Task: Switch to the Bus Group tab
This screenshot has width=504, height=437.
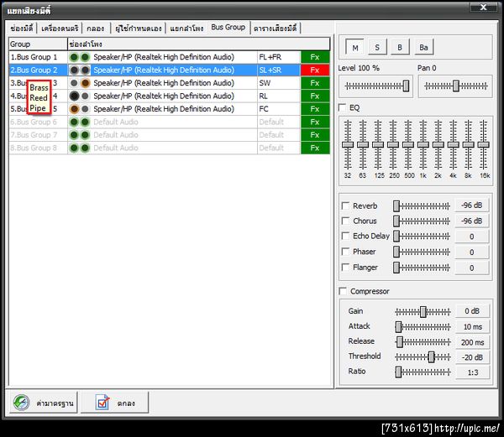Action: pyautogui.click(x=228, y=28)
